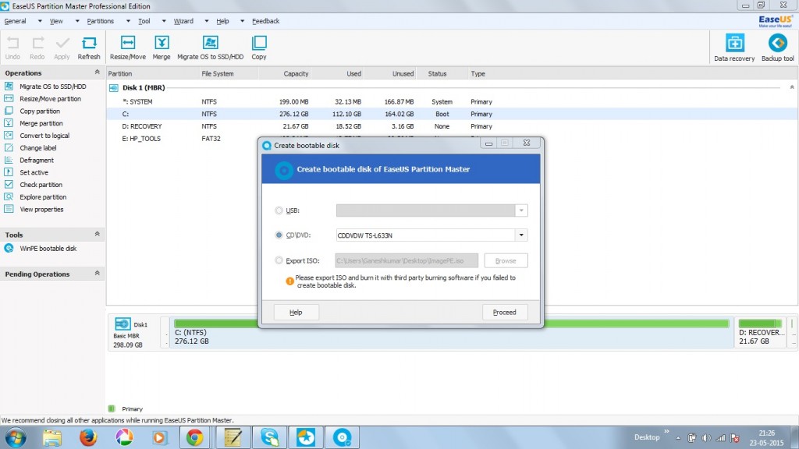The height and width of the screenshot is (449, 799).
Task: Open the Feedback menu
Action: (x=265, y=21)
